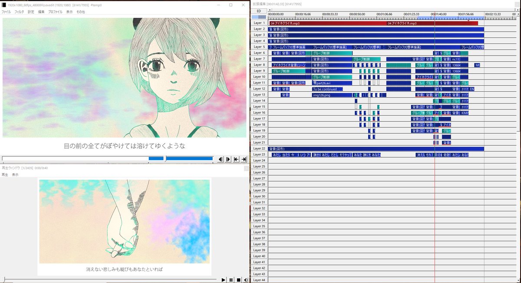Toggle visibility of Layer 44

click(259, 280)
